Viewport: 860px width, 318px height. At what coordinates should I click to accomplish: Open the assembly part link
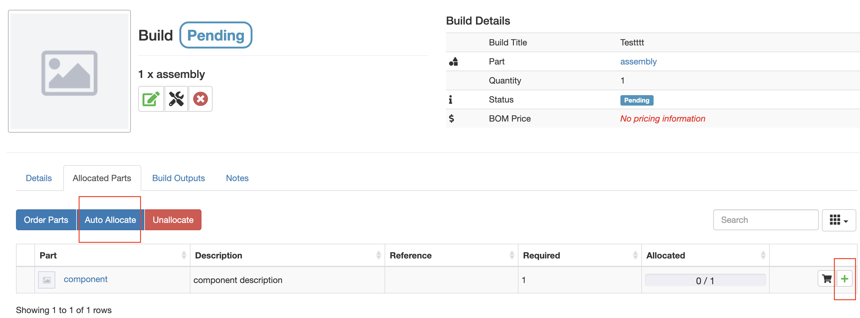click(x=638, y=61)
